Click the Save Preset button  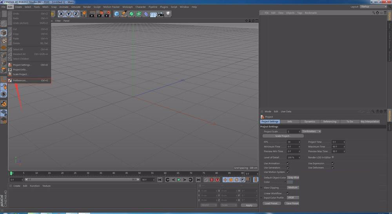click(x=292, y=203)
